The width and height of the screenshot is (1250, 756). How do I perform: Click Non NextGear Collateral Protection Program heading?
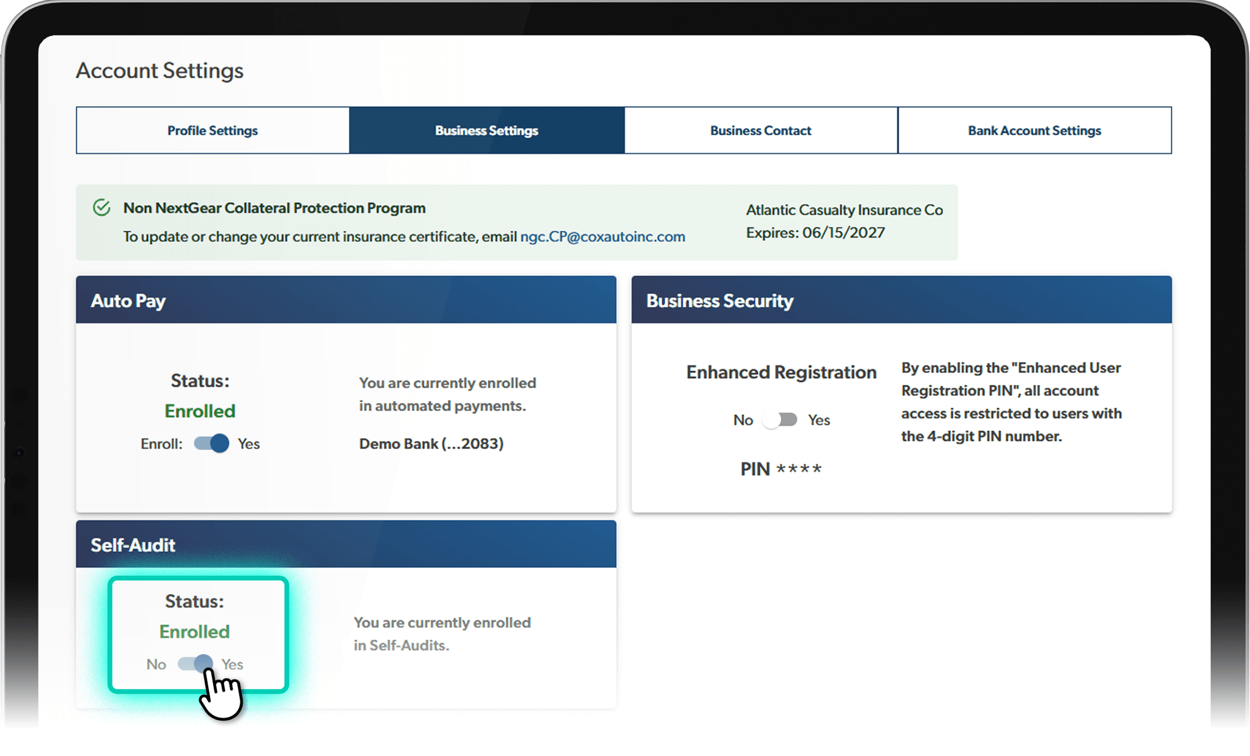pyautogui.click(x=274, y=208)
